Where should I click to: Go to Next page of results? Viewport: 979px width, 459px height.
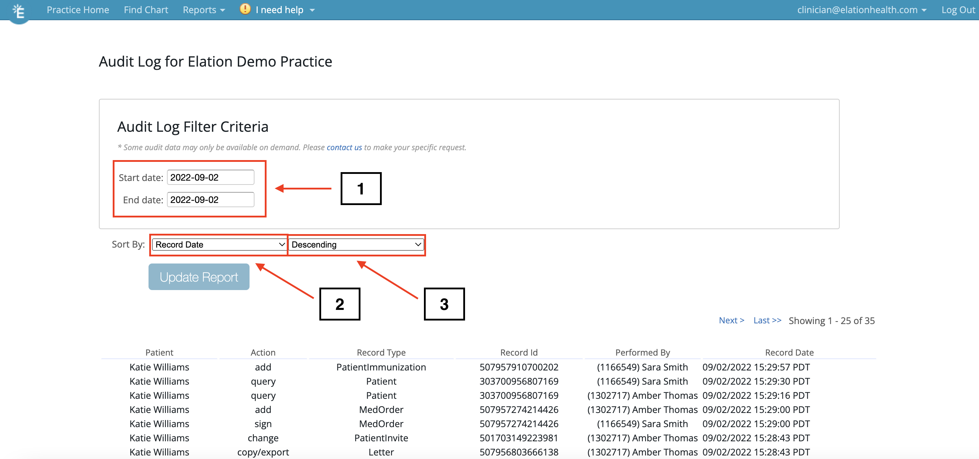point(732,320)
